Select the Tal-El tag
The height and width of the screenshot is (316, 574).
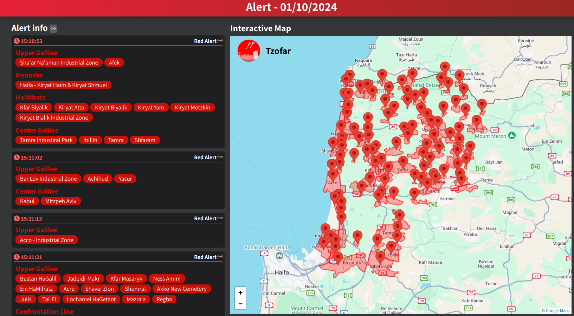[49, 299]
